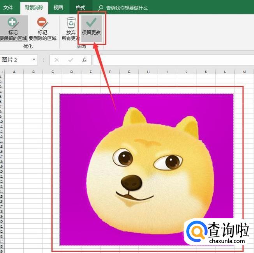Click the Name Box showing 图片 2
254x253 pixels.
click(16, 60)
